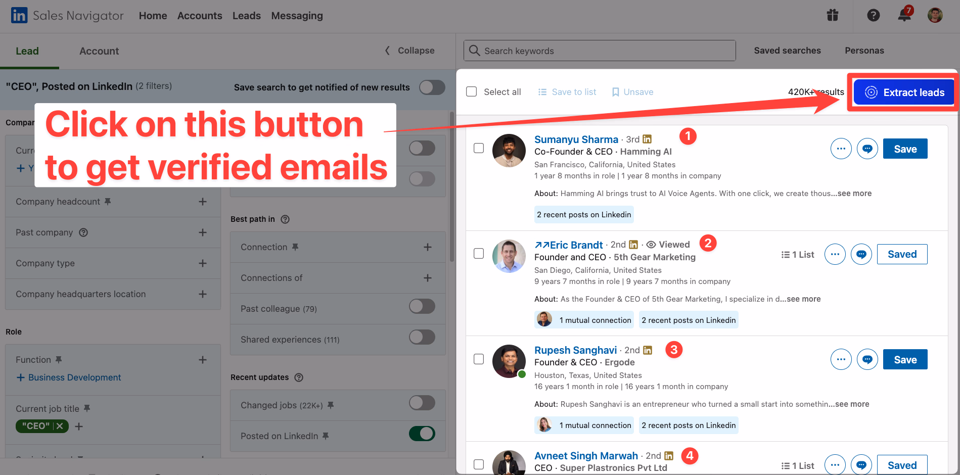960x475 pixels.
Task: Message Avneet Singh Marwah via chat icon
Action: 861,465
